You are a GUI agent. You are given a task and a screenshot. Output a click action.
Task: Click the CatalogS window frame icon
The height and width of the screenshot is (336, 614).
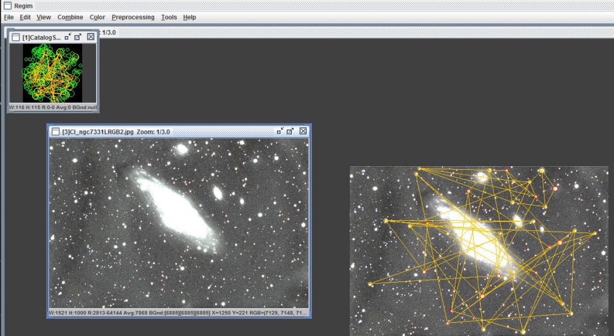[x=16, y=37]
